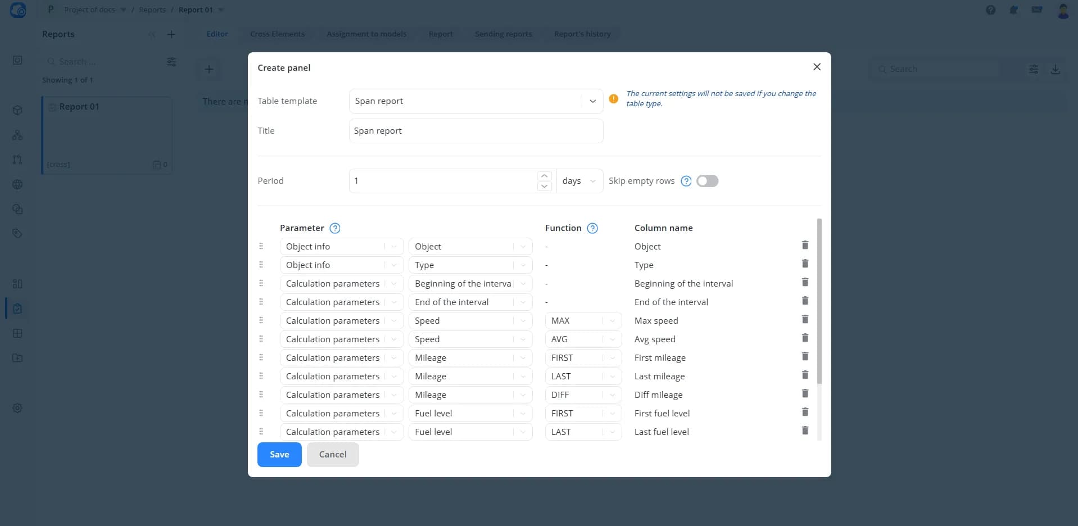Switch to the Cross Elements tab
Image resolution: width=1078 pixels, height=526 pixels.
277,34
